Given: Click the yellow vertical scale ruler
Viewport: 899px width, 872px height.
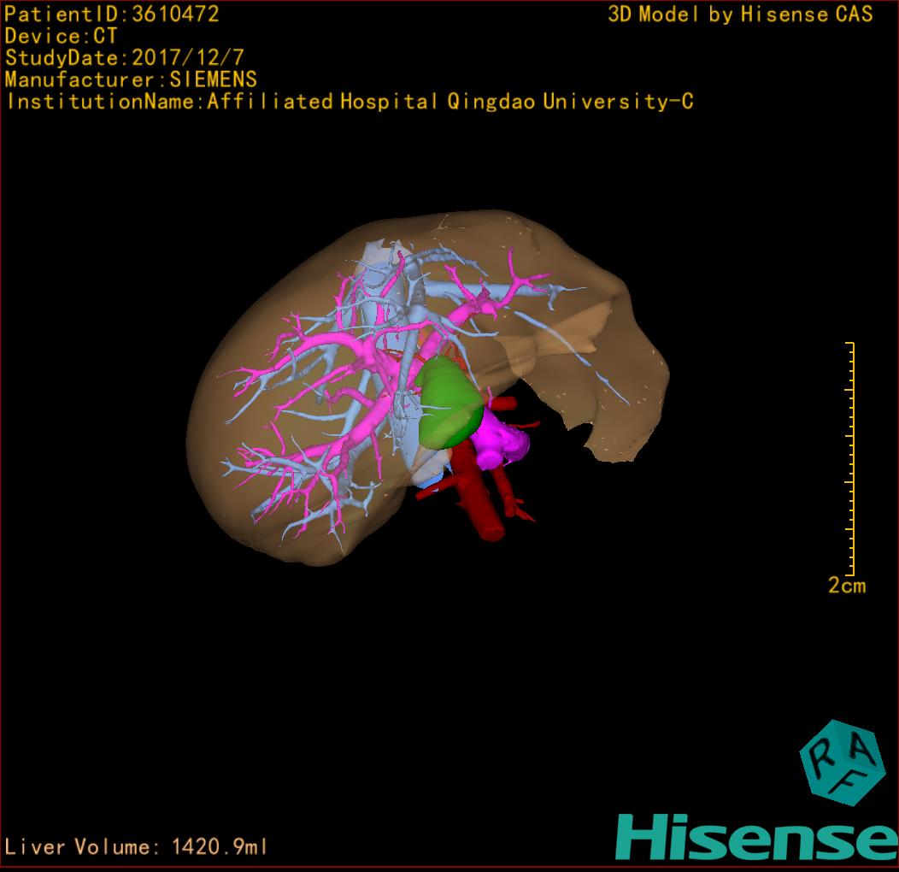Looking at the screenshot, I should tap(851, 458).
